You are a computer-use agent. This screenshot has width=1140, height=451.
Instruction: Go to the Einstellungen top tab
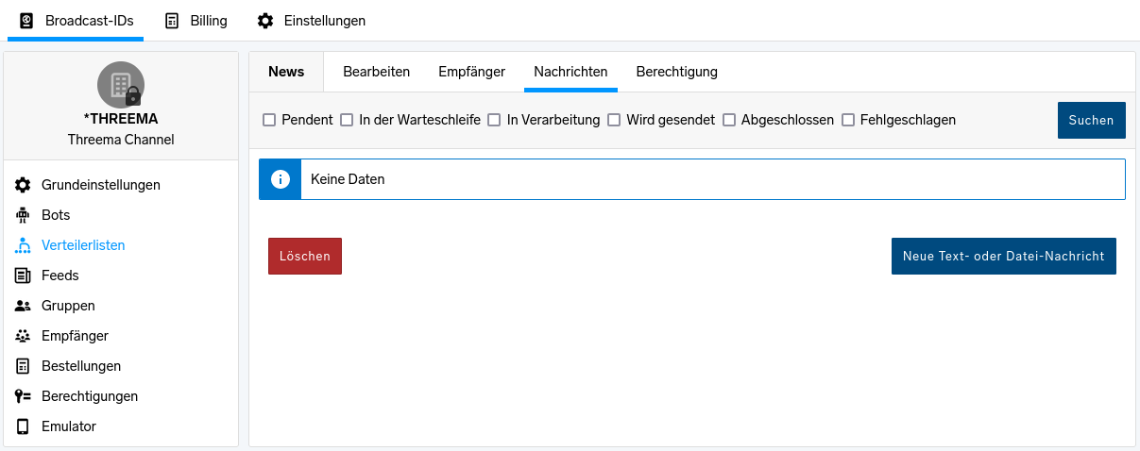click(312, 21)
